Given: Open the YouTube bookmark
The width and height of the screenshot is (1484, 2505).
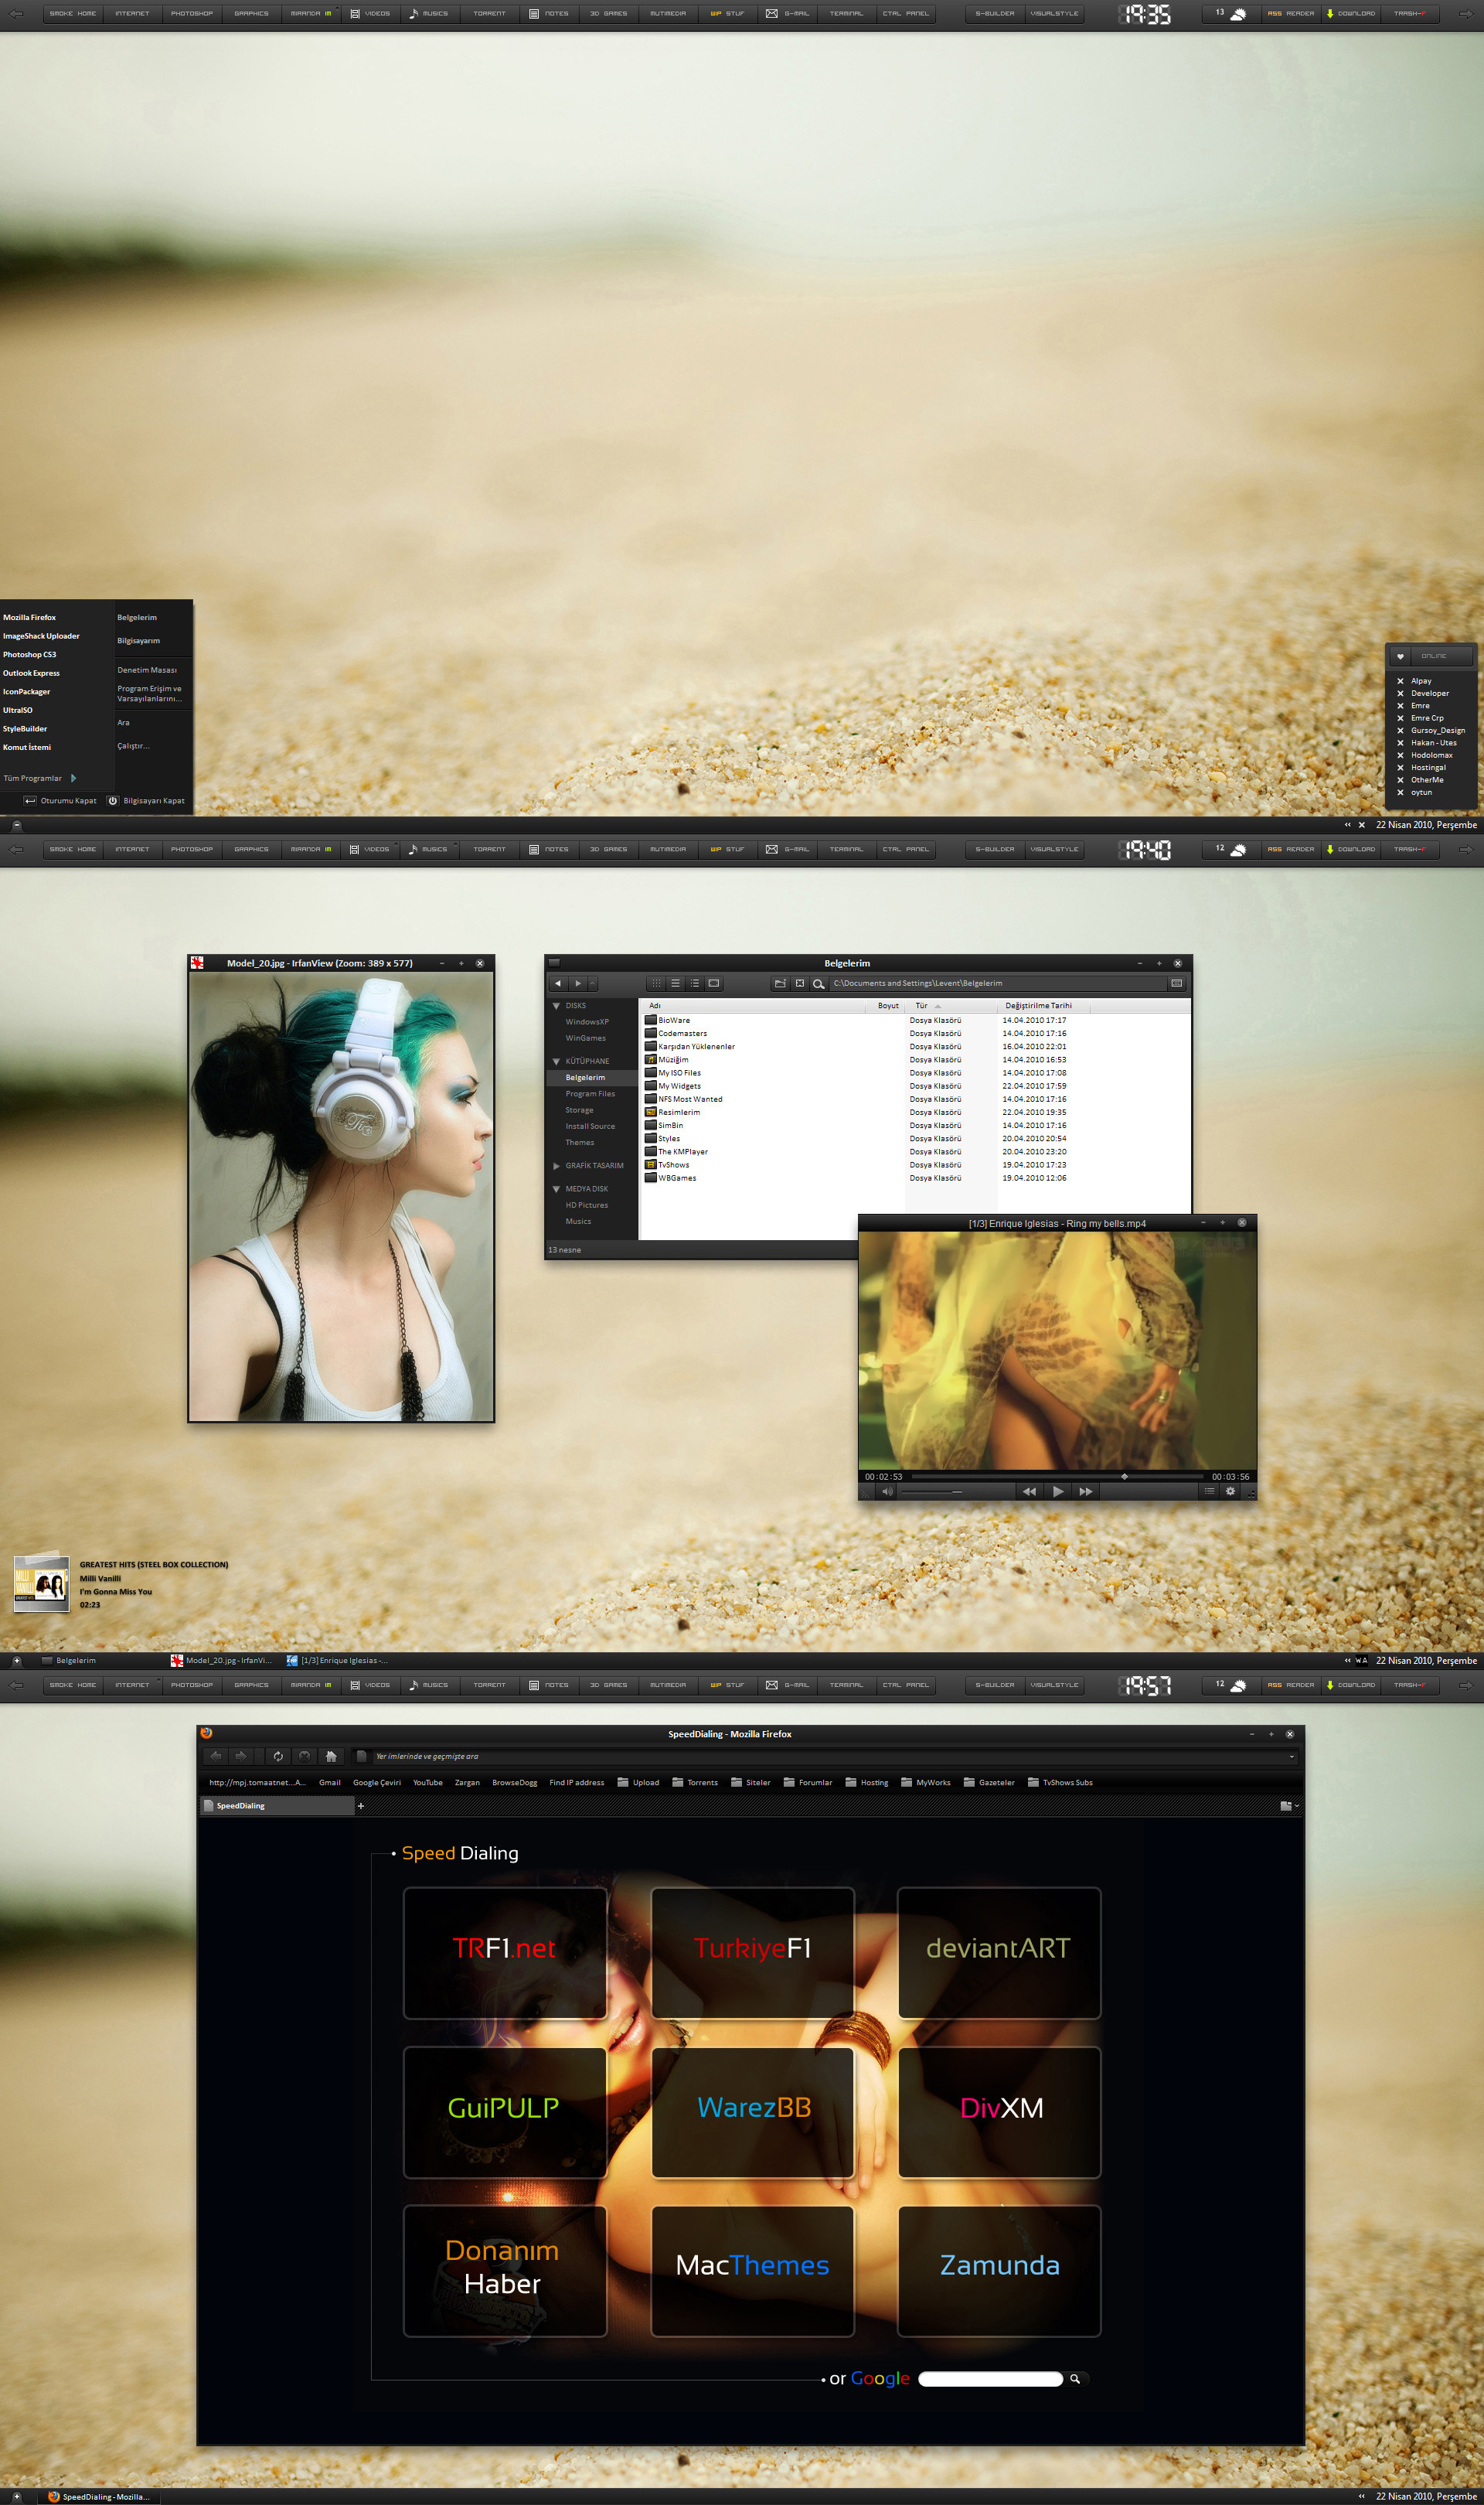Looking at the screenshot, I should (428, 1782).
